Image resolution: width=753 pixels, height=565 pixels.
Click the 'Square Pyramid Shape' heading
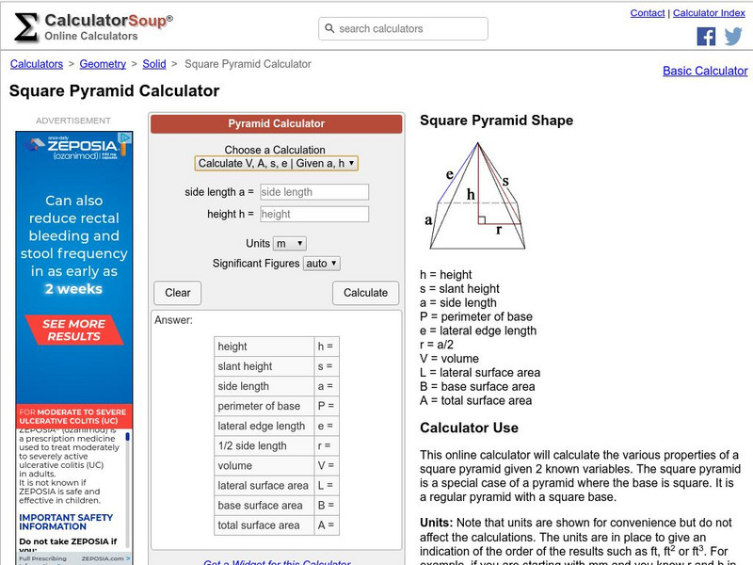pyautogui.click(x=497, y=121)
